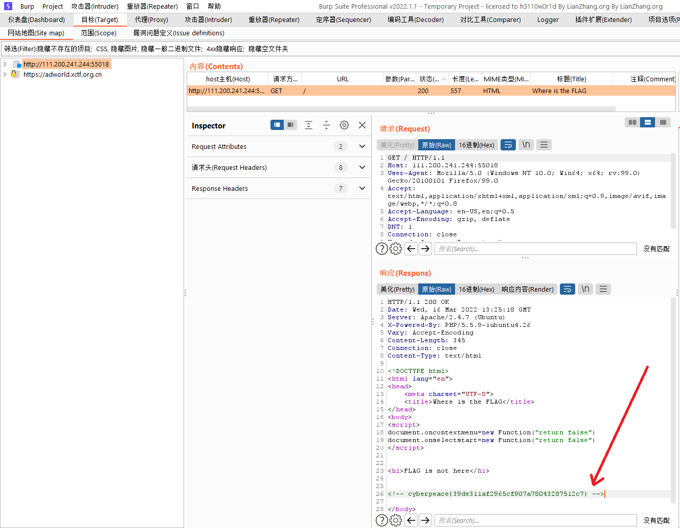Viewport: 680px width, 528px height.
Task: Close the Inspector panel
Action: 362,125
